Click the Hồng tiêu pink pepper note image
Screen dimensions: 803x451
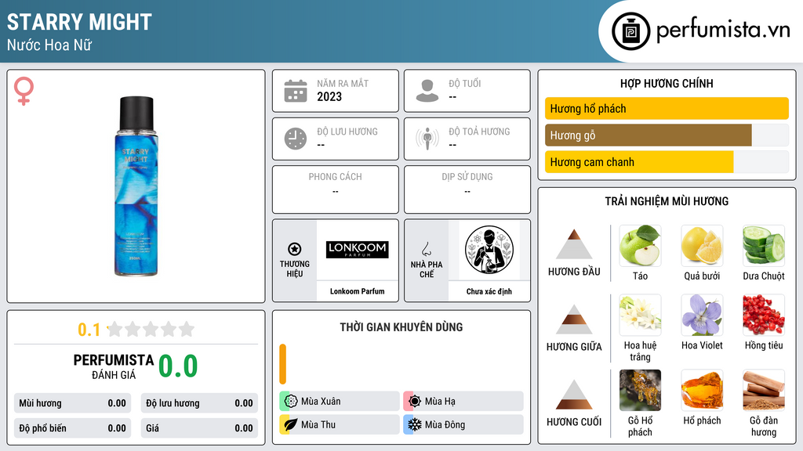[764, 315]
